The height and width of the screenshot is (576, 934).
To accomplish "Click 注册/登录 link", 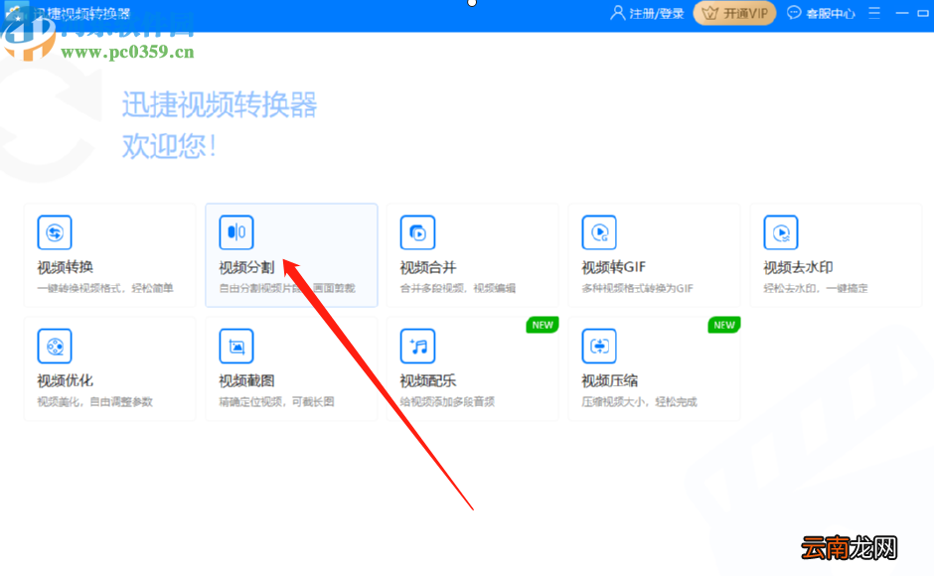I will click(x=657, y=13).
